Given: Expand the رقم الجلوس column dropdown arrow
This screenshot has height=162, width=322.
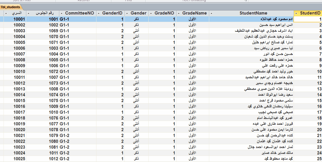Looking at the screenshot, I should (29, 13).
